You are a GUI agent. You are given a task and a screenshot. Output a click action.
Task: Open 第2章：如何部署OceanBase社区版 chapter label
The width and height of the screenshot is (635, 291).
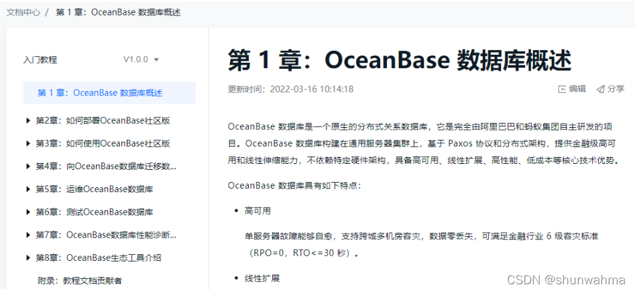click(103, 120)
